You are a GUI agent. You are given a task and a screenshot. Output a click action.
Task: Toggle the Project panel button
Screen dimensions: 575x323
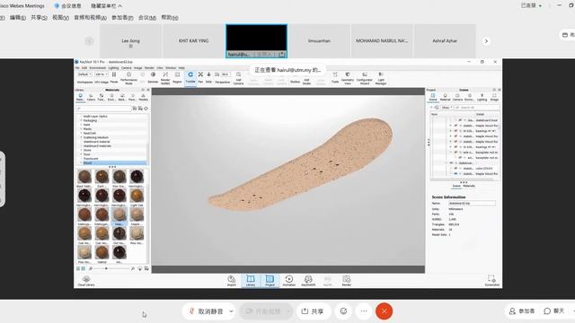(x=270, y=281)
